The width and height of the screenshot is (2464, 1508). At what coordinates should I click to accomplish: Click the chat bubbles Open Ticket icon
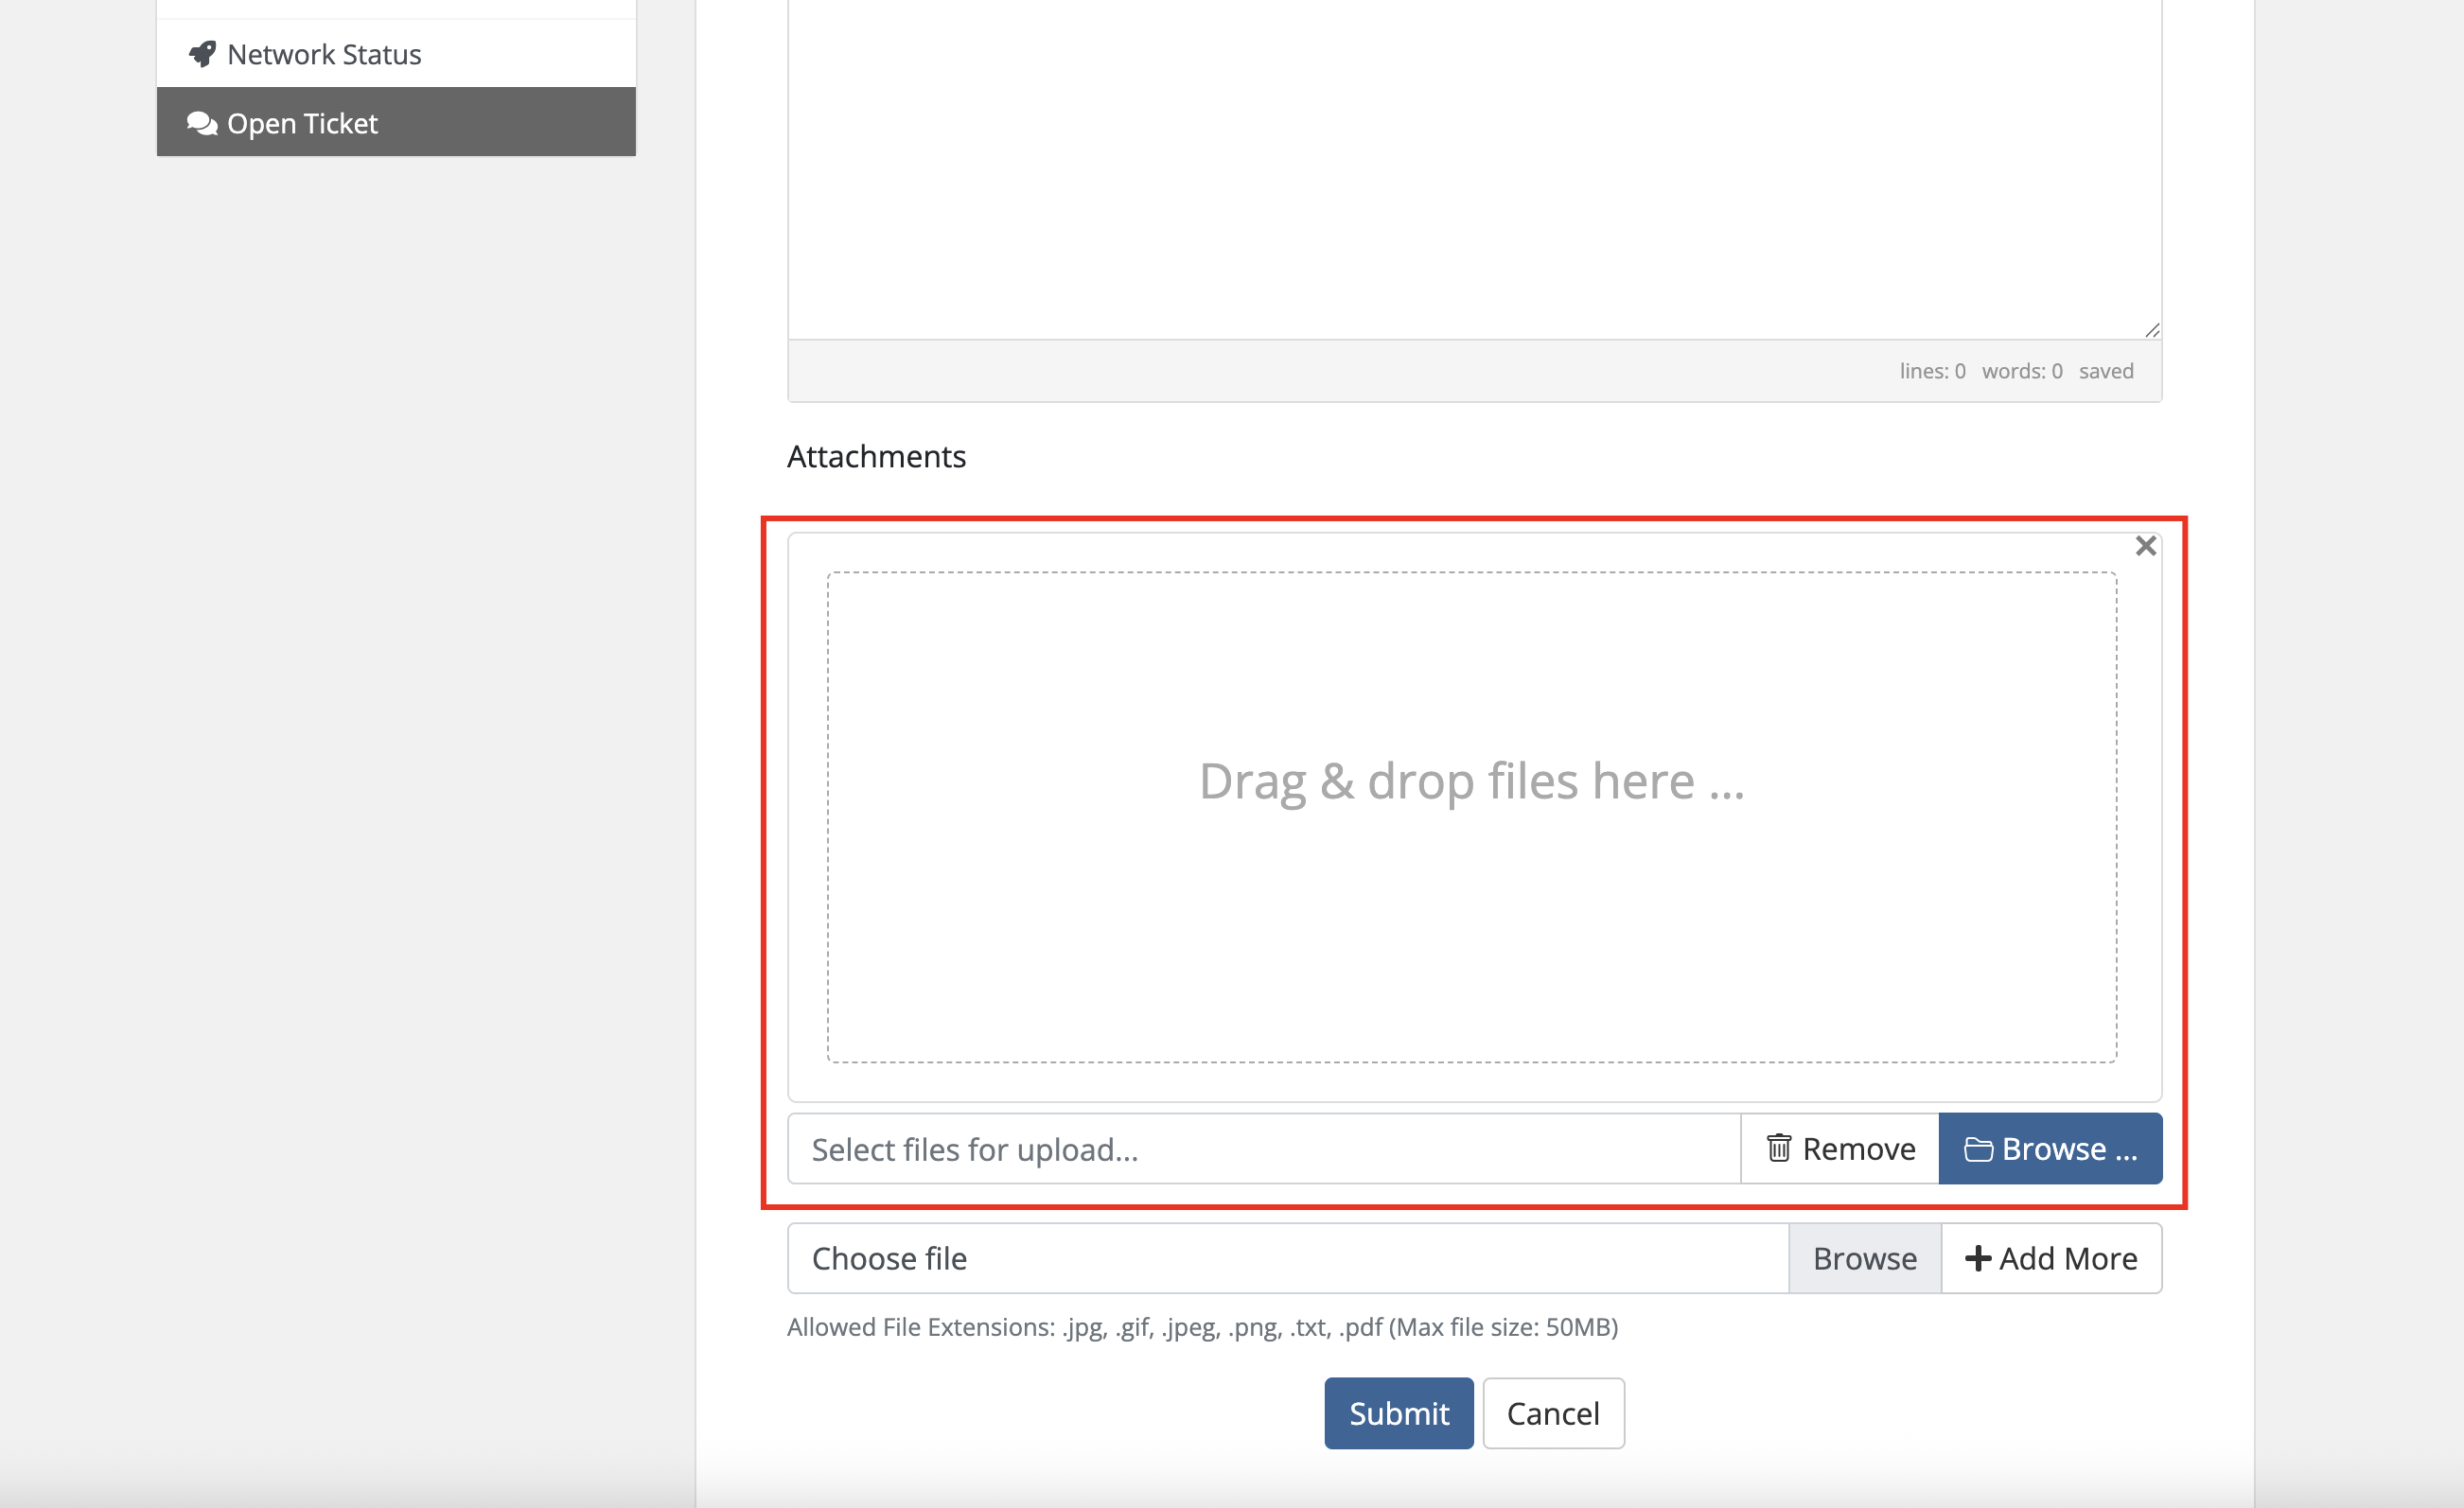pyautogui.click(x=202, y=123)
